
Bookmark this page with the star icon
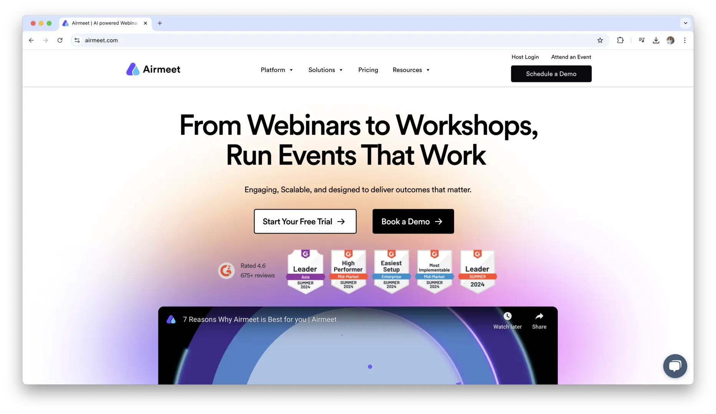(600, 40)
